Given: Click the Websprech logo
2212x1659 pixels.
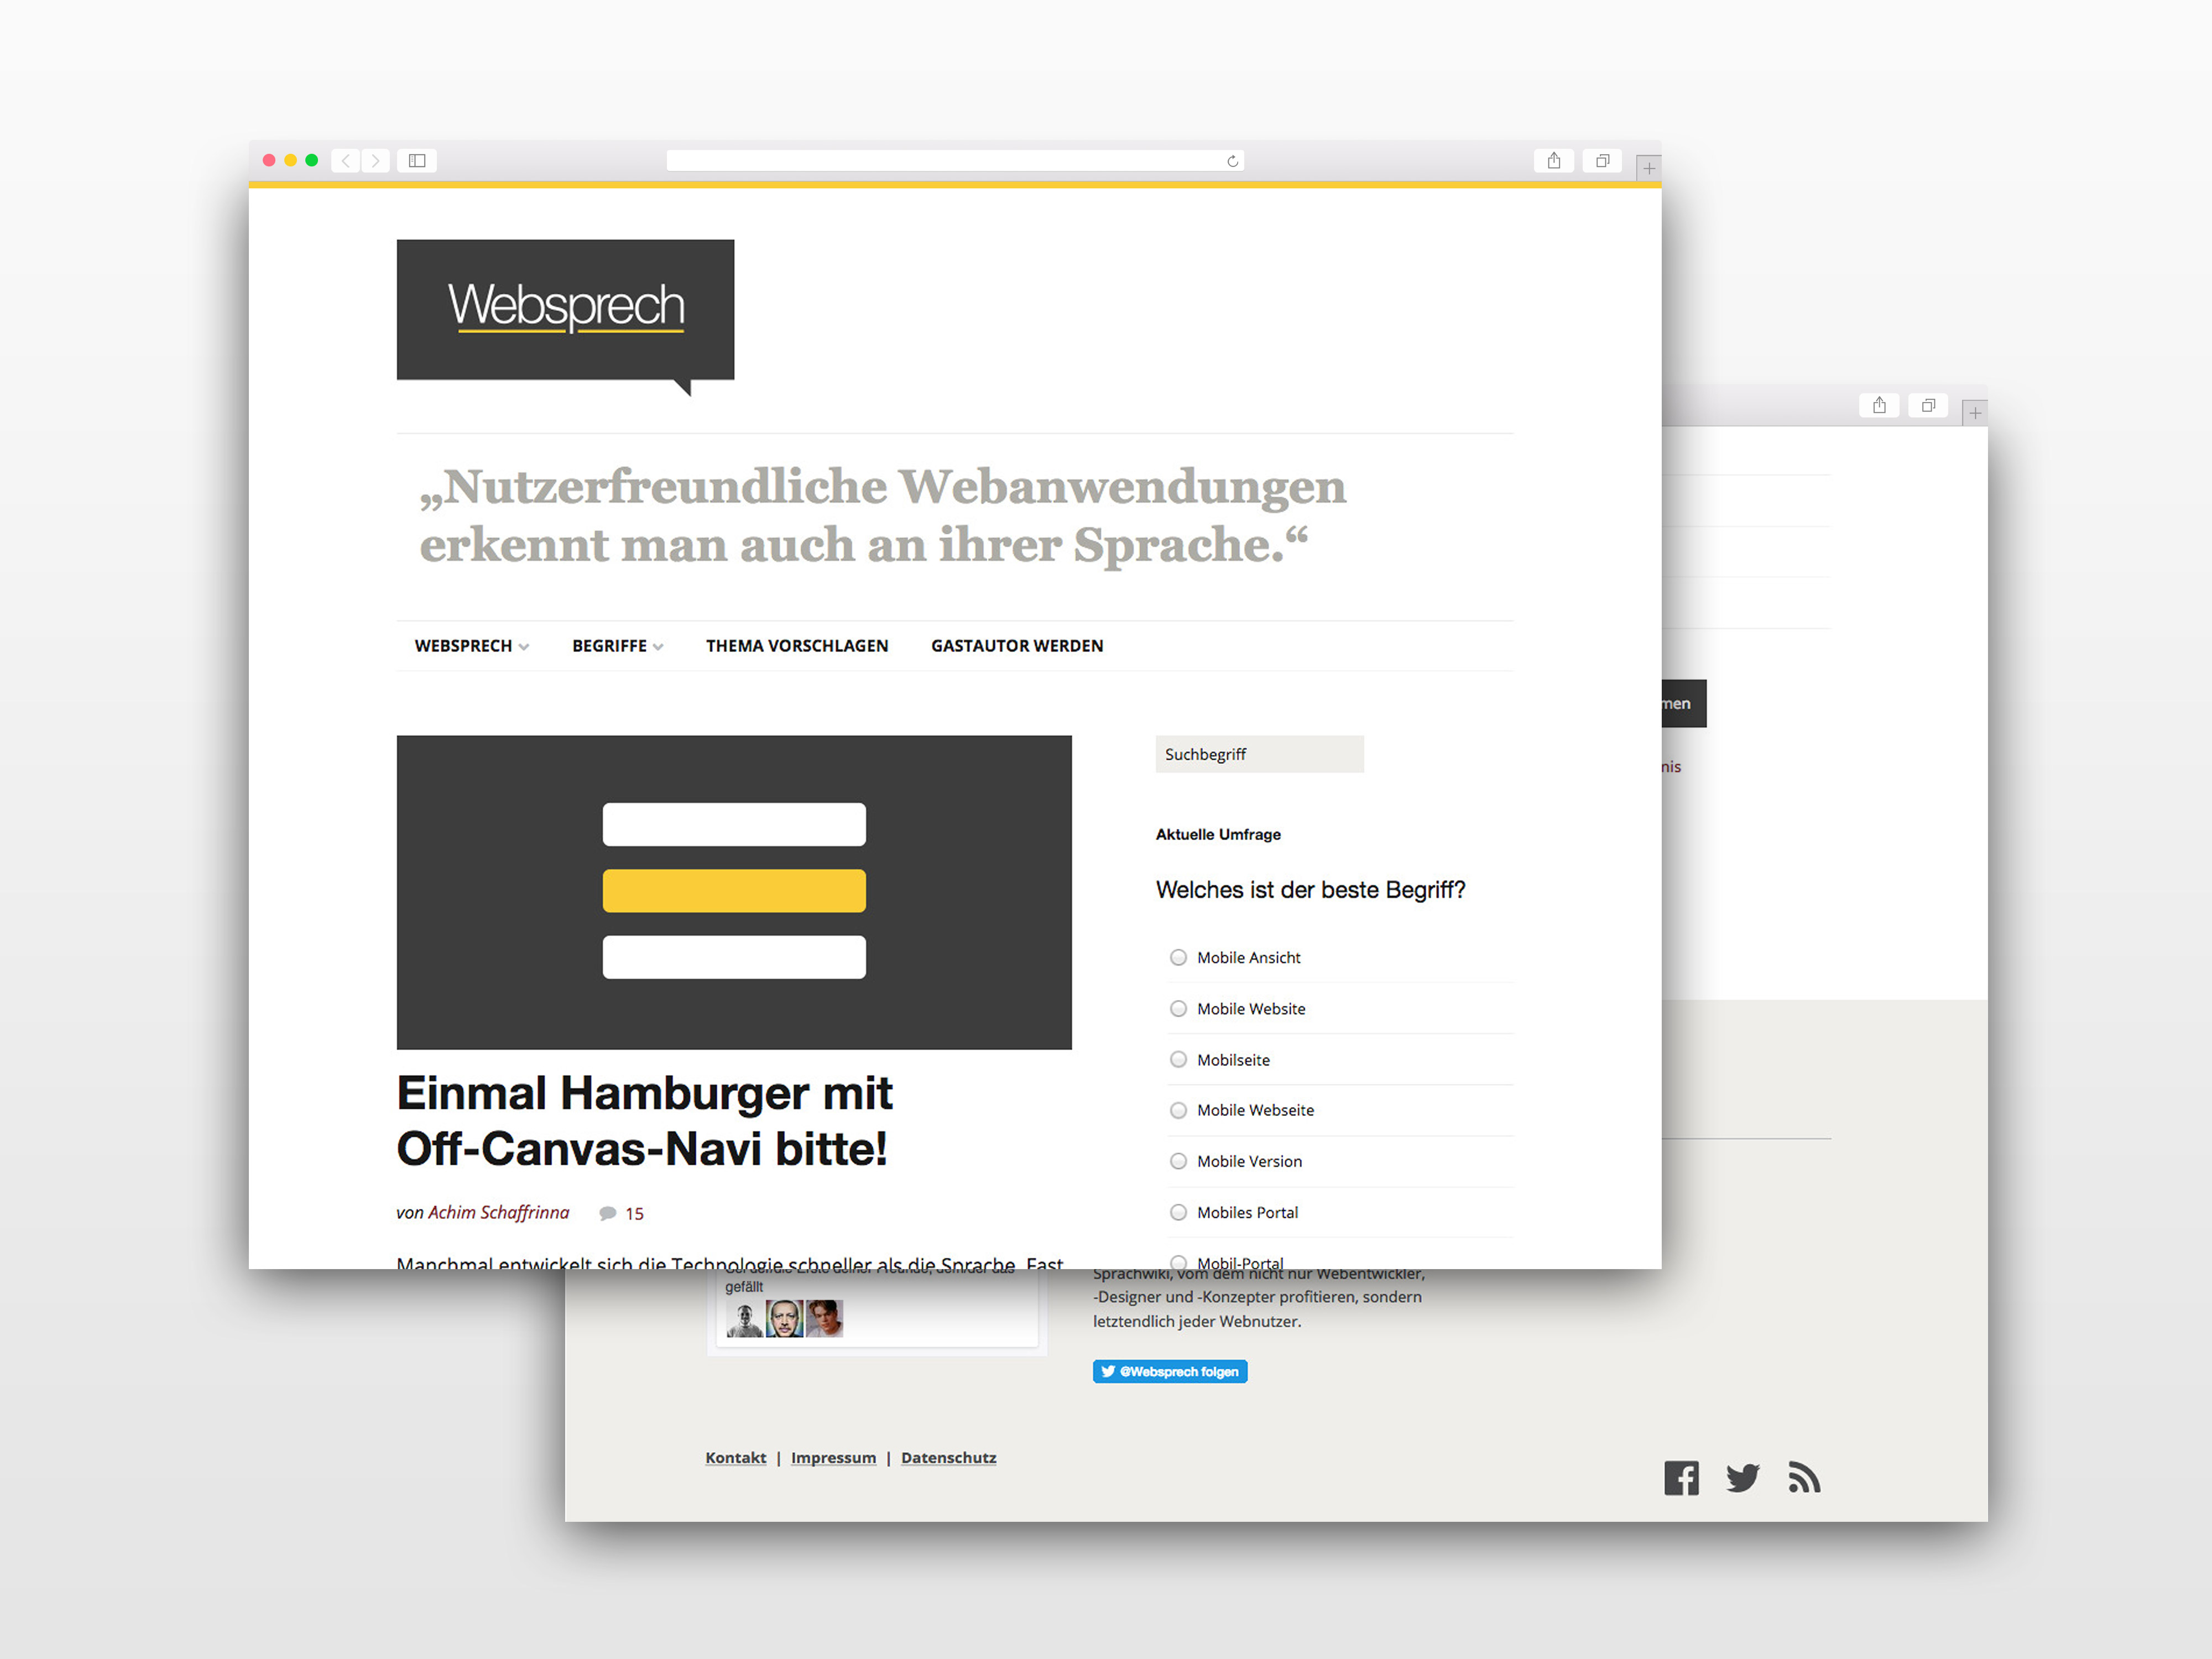Looking at the screenshot, I should pos(565,317).
